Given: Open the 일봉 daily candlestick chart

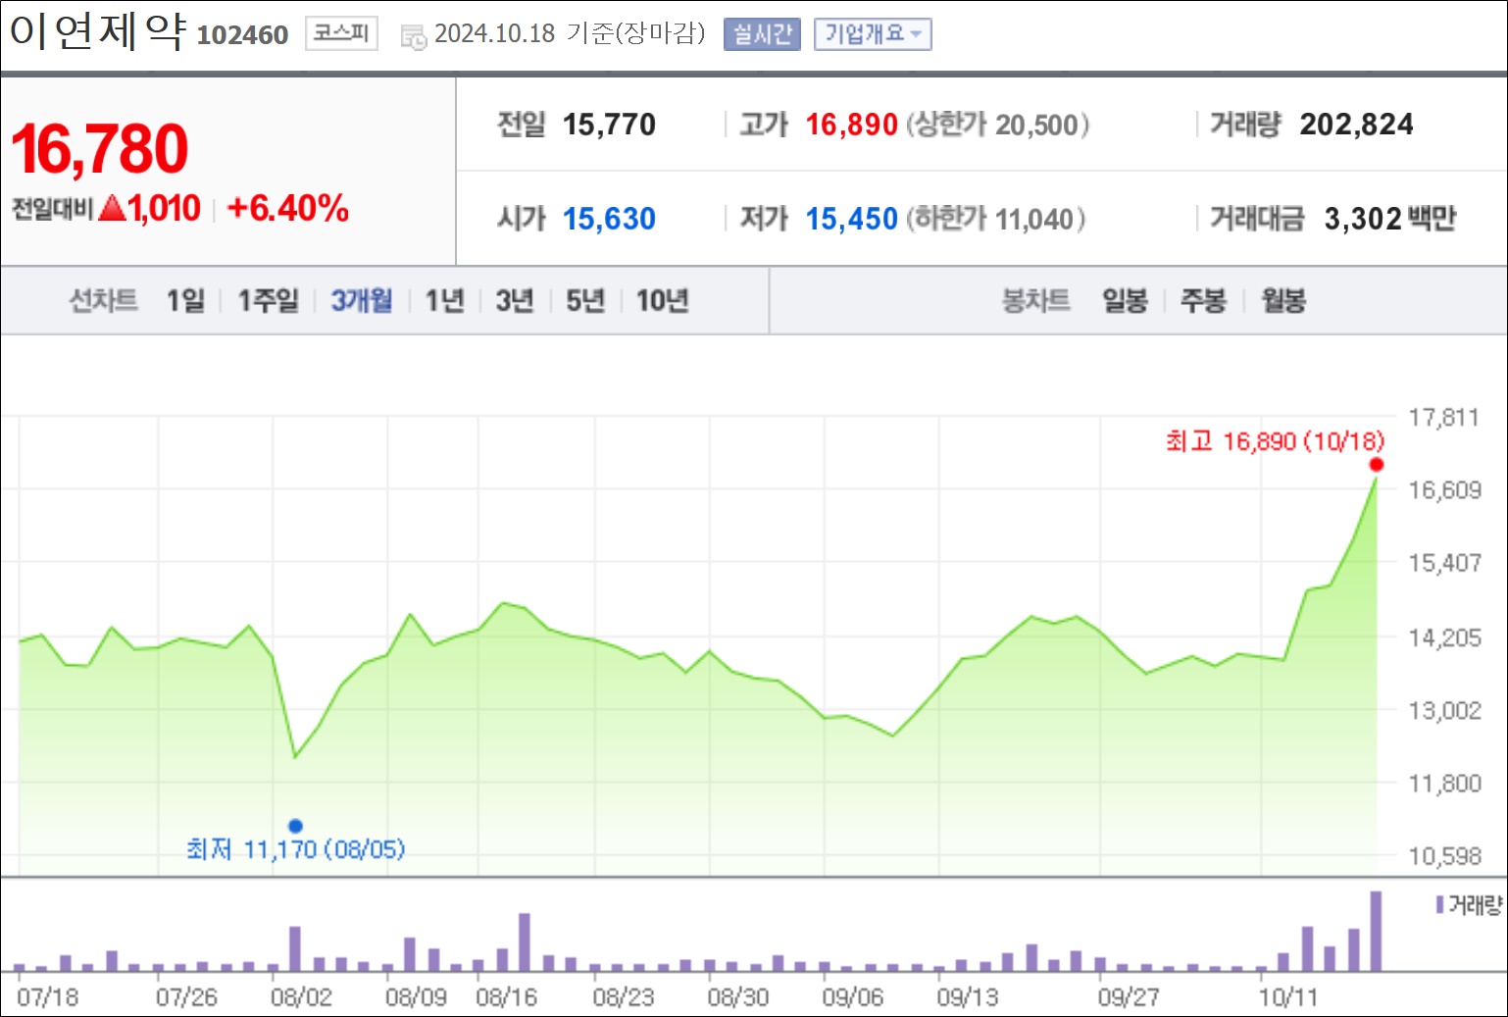Looking at the screenshot, I should coord(1125,300).
